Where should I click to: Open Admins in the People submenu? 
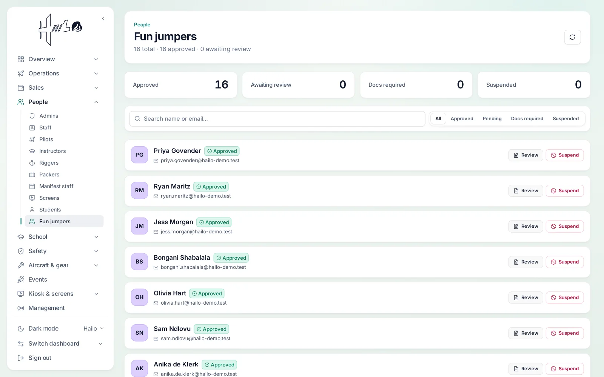tap(64, 116)
